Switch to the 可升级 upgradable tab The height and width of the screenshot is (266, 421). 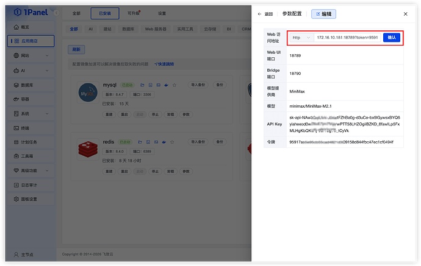[x=135, y=13]
